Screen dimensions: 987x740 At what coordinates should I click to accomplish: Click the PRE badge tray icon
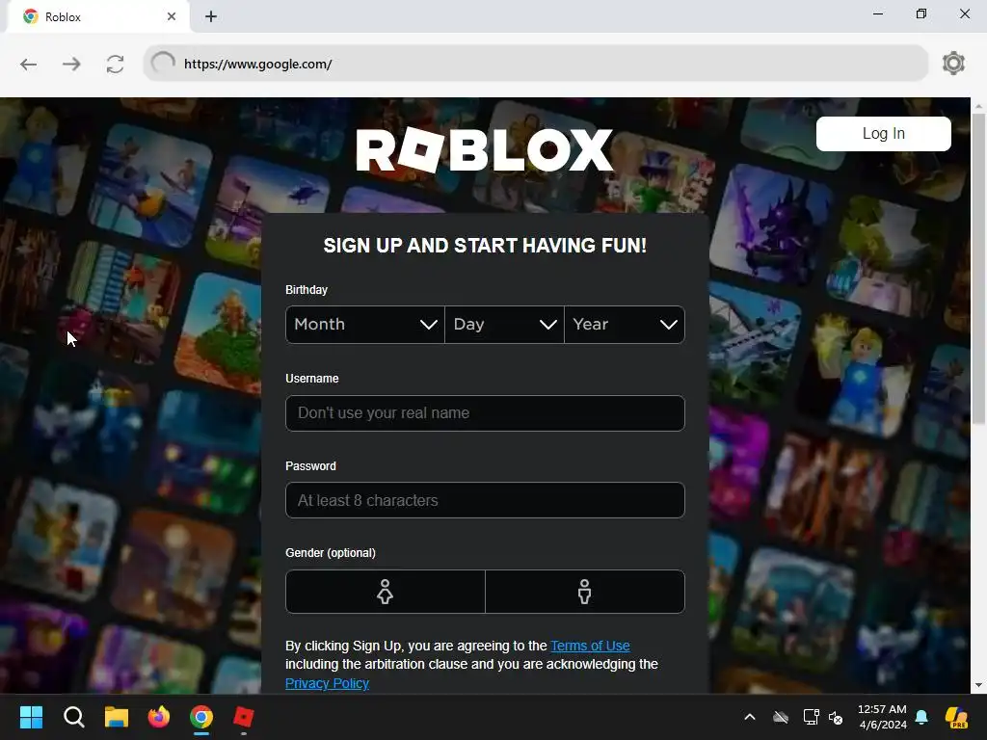[x=956, y=717]
